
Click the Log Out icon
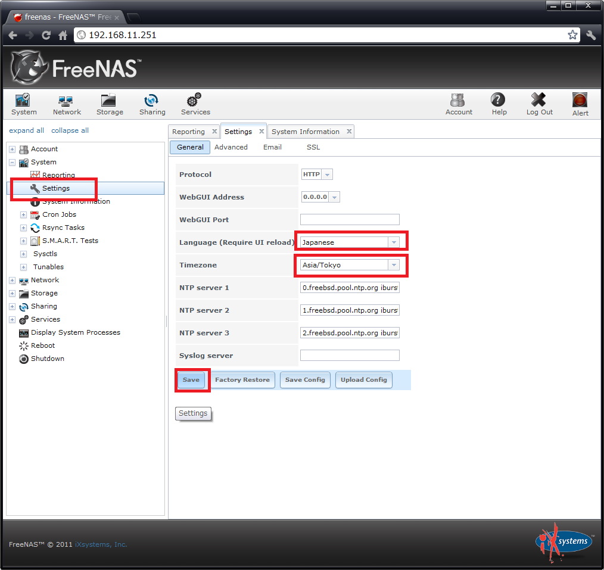pos(539,104)
